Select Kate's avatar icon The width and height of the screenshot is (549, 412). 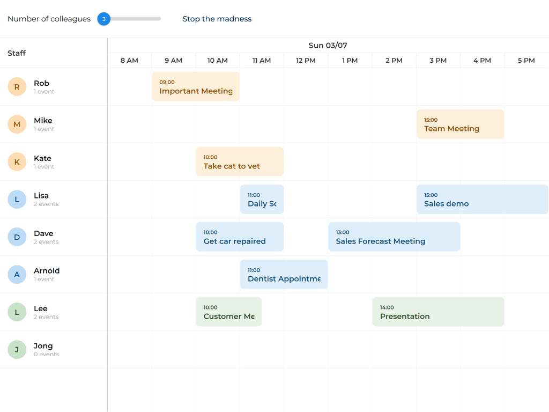tap(17, 161)
